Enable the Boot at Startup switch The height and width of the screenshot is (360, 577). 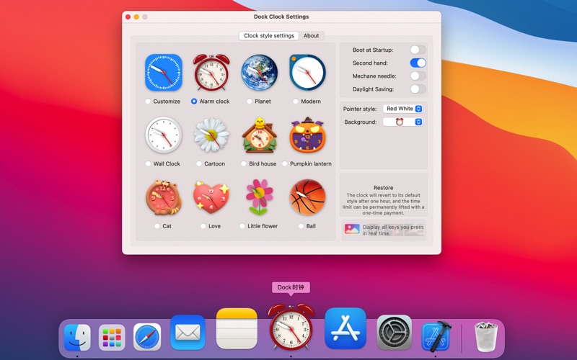click(418, 50)
